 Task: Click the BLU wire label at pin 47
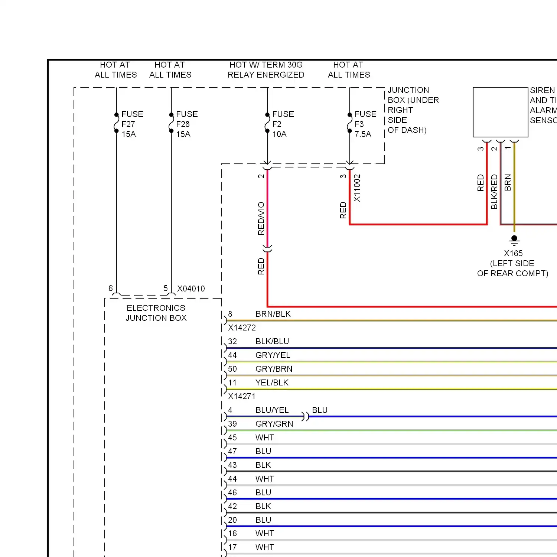pos(263,451)
